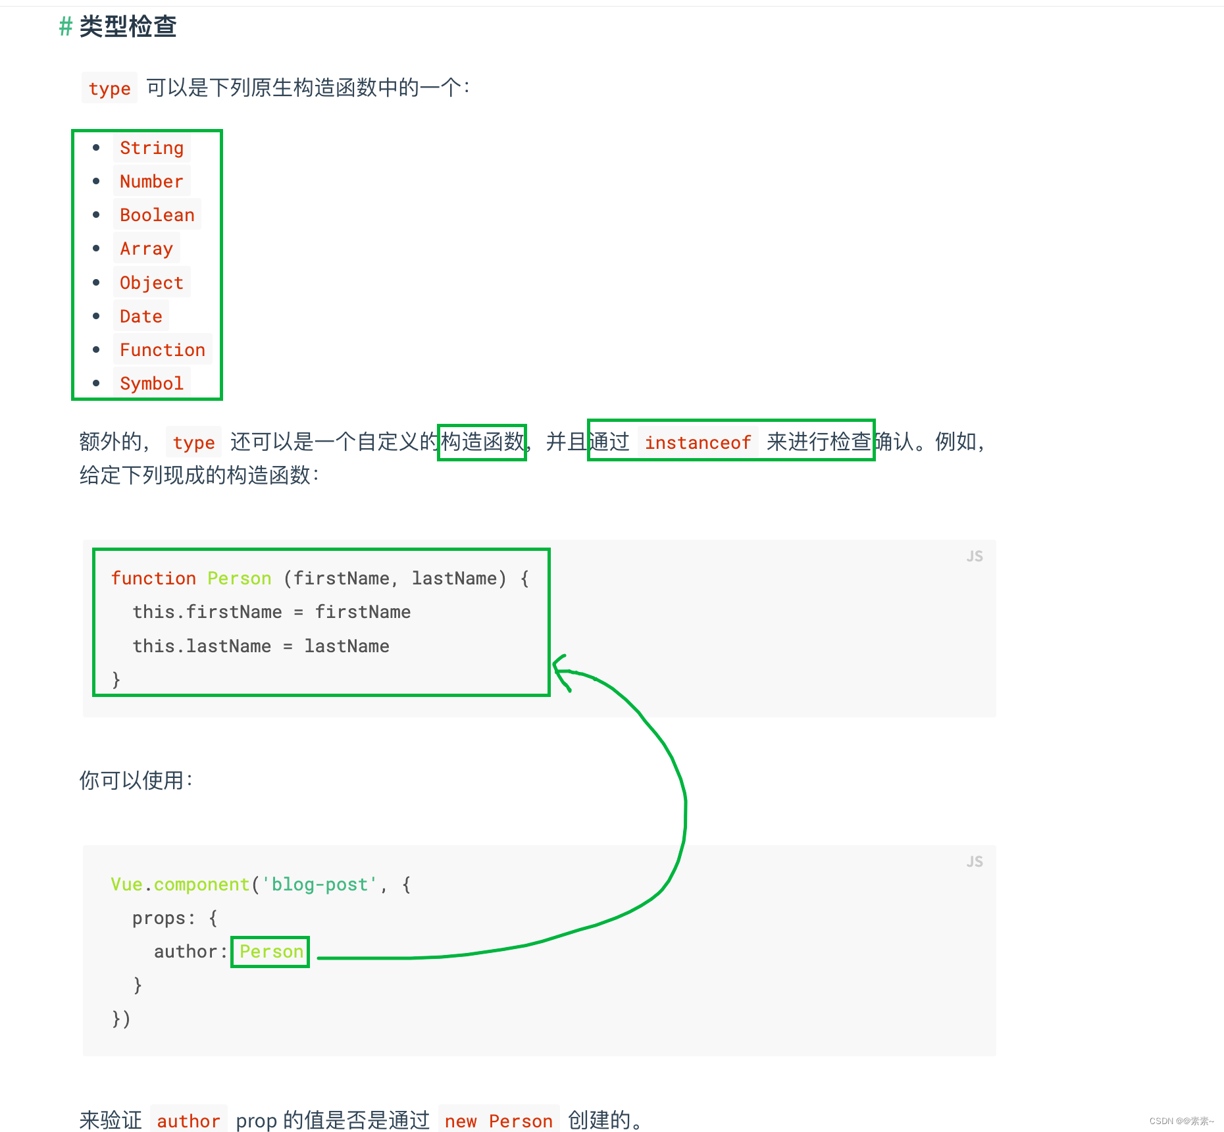
Task: Click the instanceof inline code tag
Action: tap(698, 442)
